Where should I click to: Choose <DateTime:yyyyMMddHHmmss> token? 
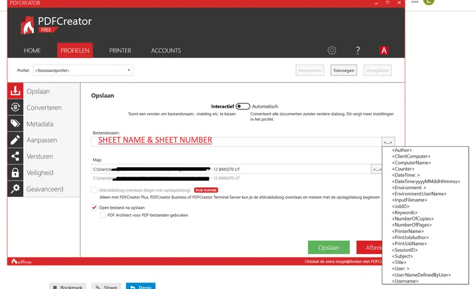point(426,181)
